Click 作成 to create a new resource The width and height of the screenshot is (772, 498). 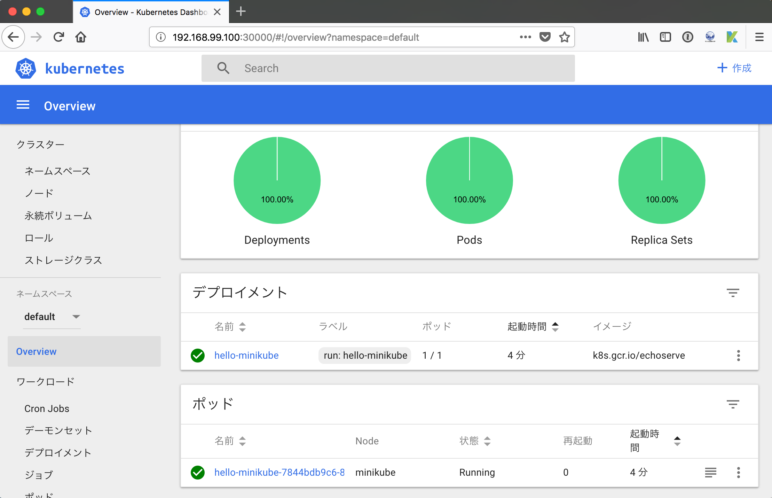click(734, 68)
